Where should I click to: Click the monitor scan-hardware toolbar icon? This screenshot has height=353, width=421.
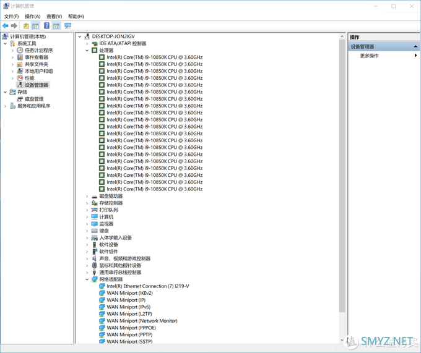[x=67, y=26]
